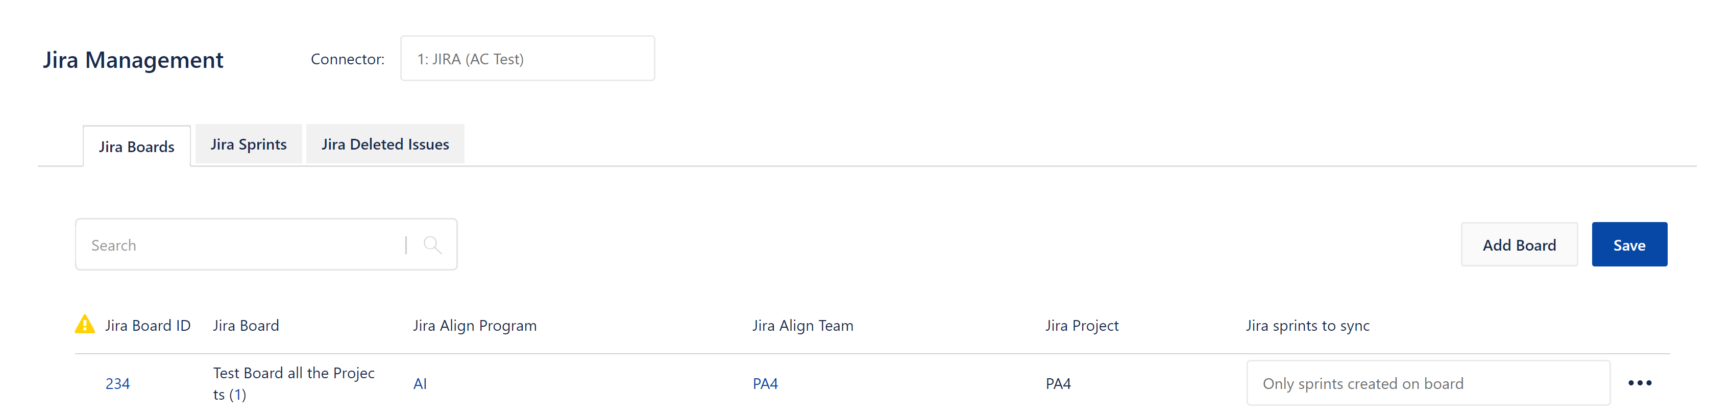This screenshot has width=1732, height=415.
Task: Click the magnifying glass search icon
Action: point(432,245)
